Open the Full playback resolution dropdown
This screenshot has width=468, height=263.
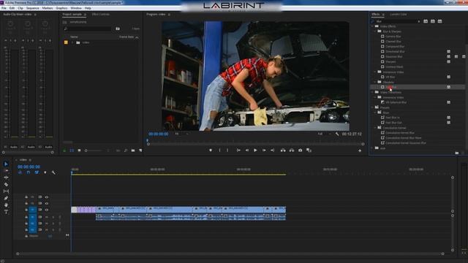(324, 134)
